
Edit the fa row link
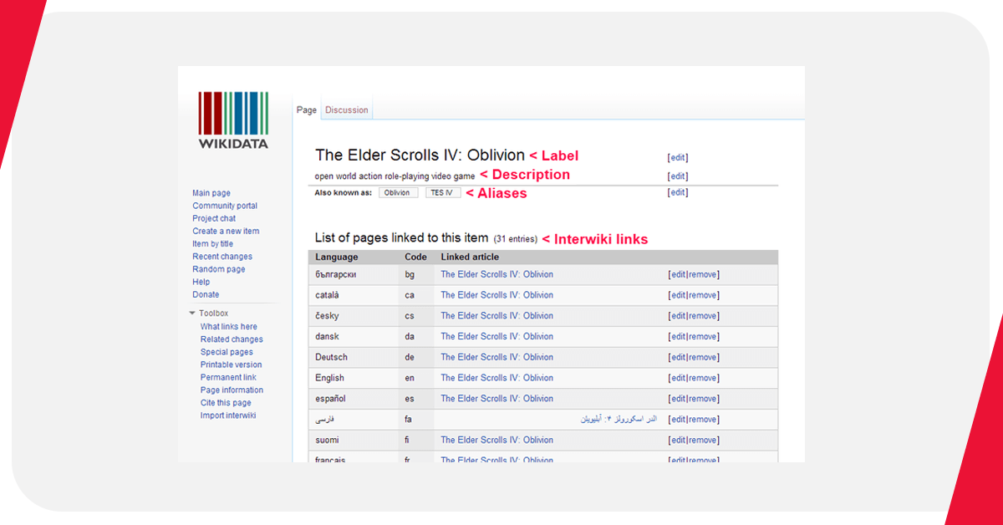coord(678,420)
